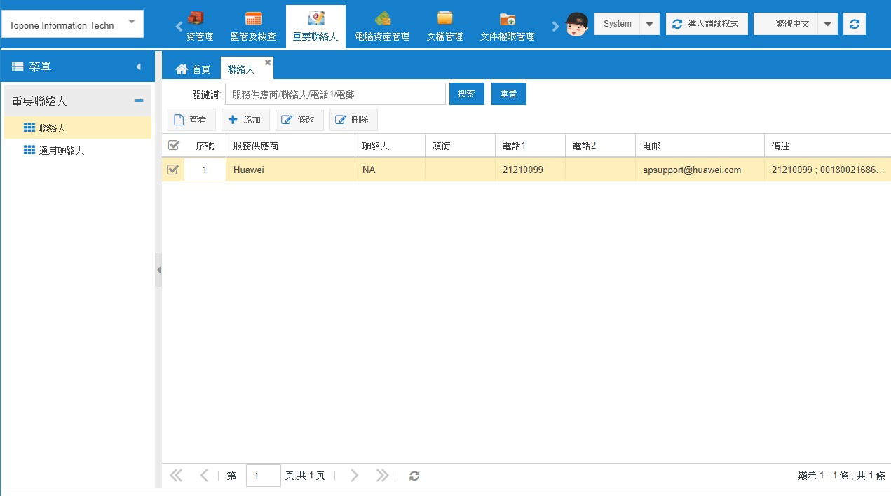Select 通用聯絡人 in the sidebar

coord(61,150)
